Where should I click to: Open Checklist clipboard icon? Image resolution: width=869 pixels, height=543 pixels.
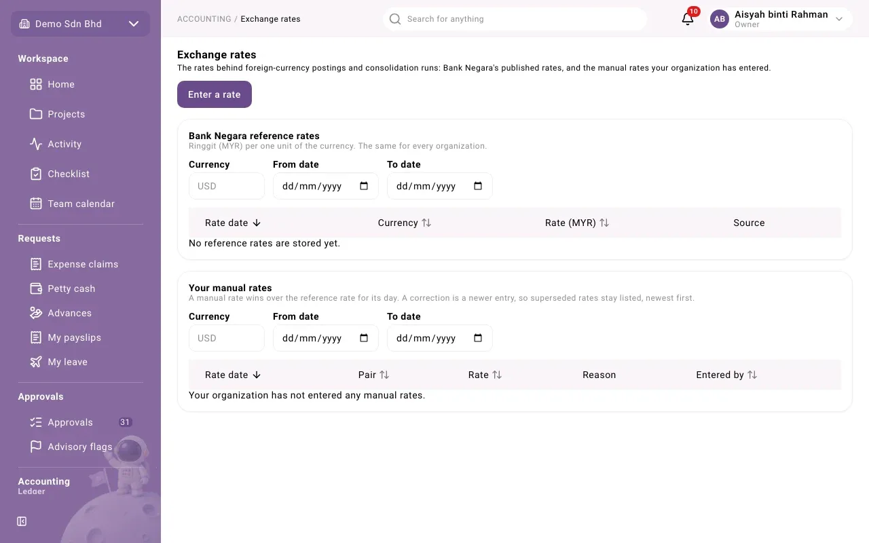tap(36, 174)
